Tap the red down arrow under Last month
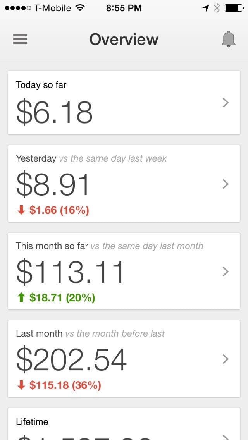This screenshot has width=248, height=440. pos(21,385)
